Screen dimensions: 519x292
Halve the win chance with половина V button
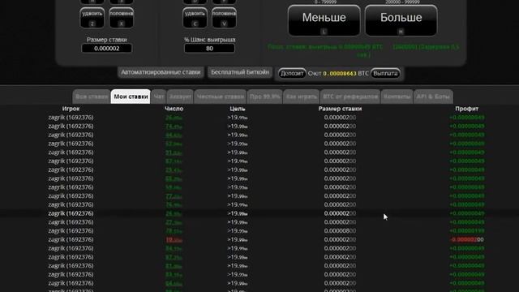pos(224,18)
